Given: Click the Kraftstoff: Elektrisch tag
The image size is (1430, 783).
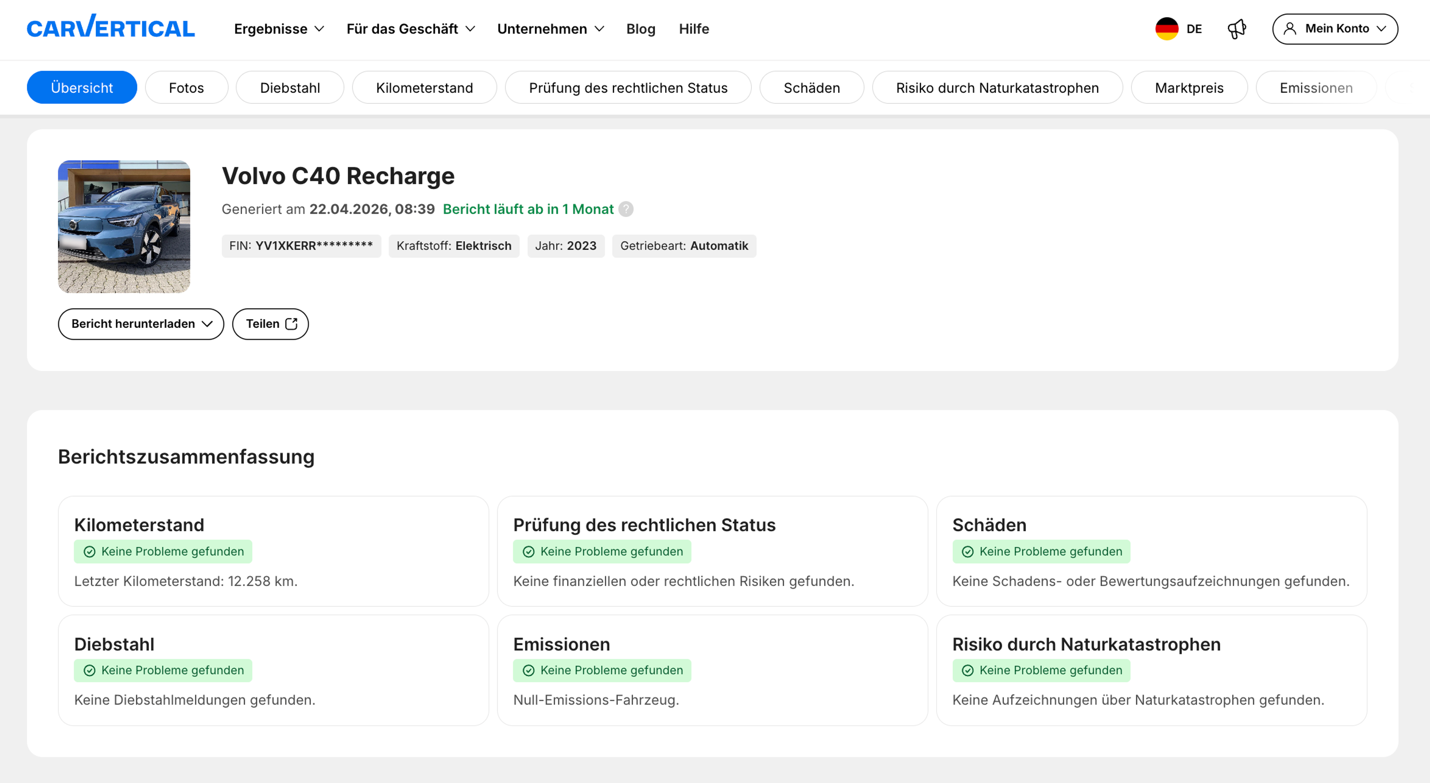Looking at the screenshot, I should (454, 246).
